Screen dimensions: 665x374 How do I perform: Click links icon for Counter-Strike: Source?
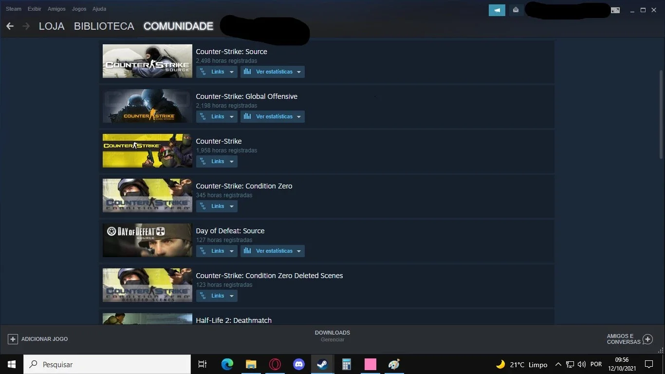pos(203,72)
